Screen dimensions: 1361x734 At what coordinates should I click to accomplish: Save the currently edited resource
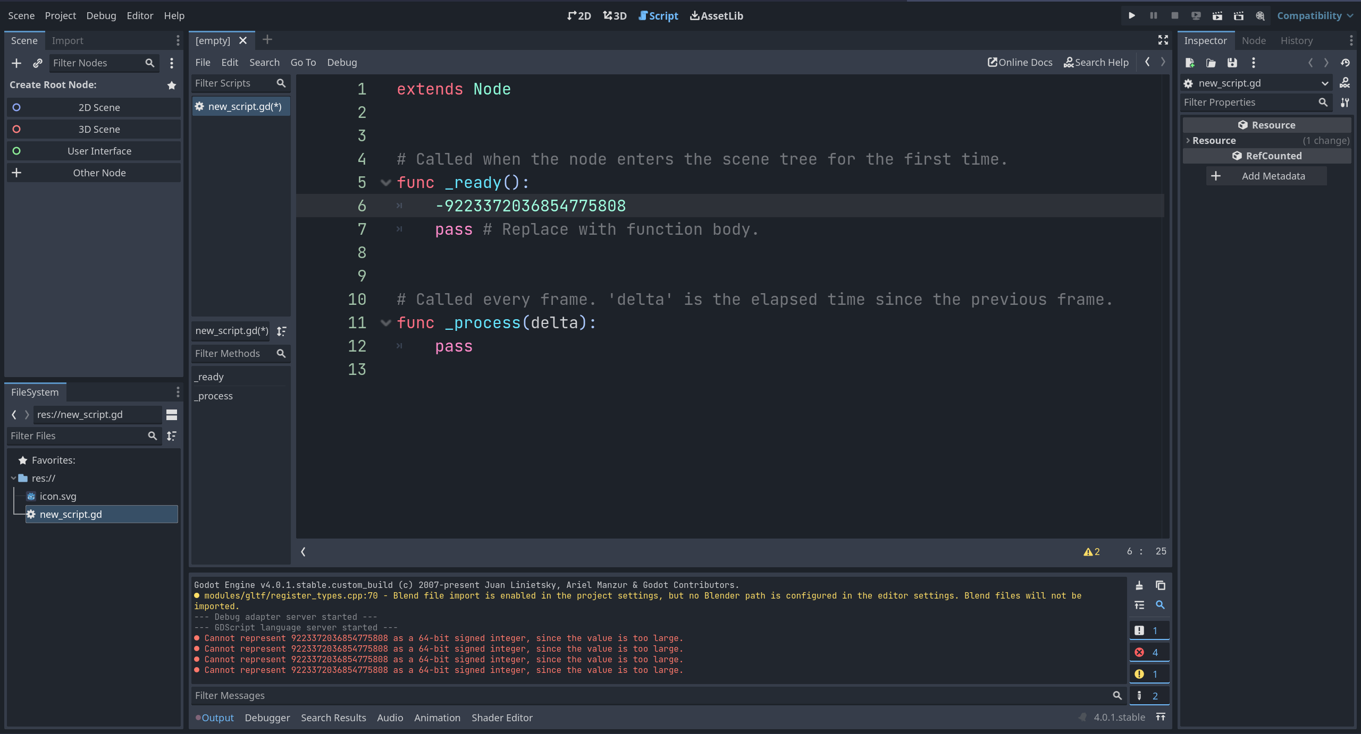pyautogui.click(x=1232, y=63)
